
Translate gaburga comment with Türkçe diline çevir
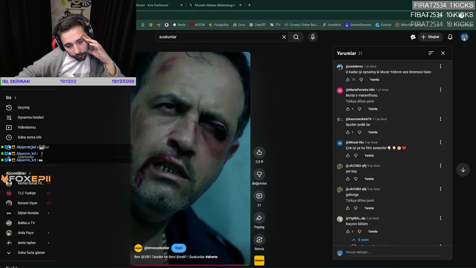point(360,201)
